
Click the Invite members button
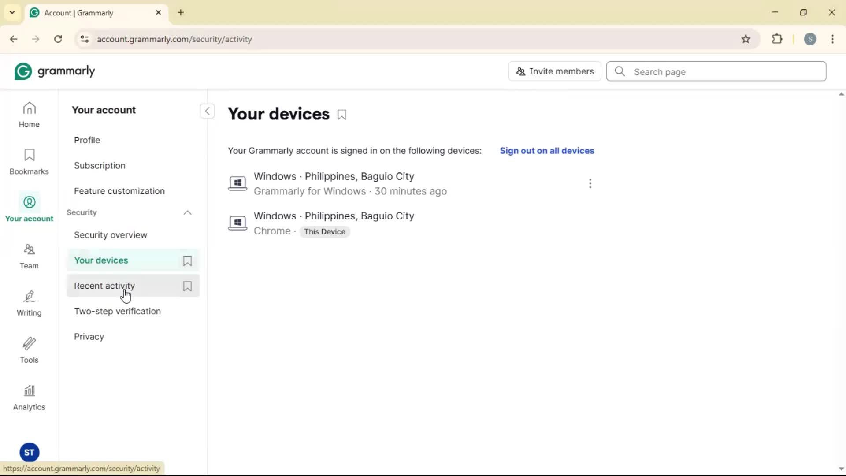pos(555,71)
